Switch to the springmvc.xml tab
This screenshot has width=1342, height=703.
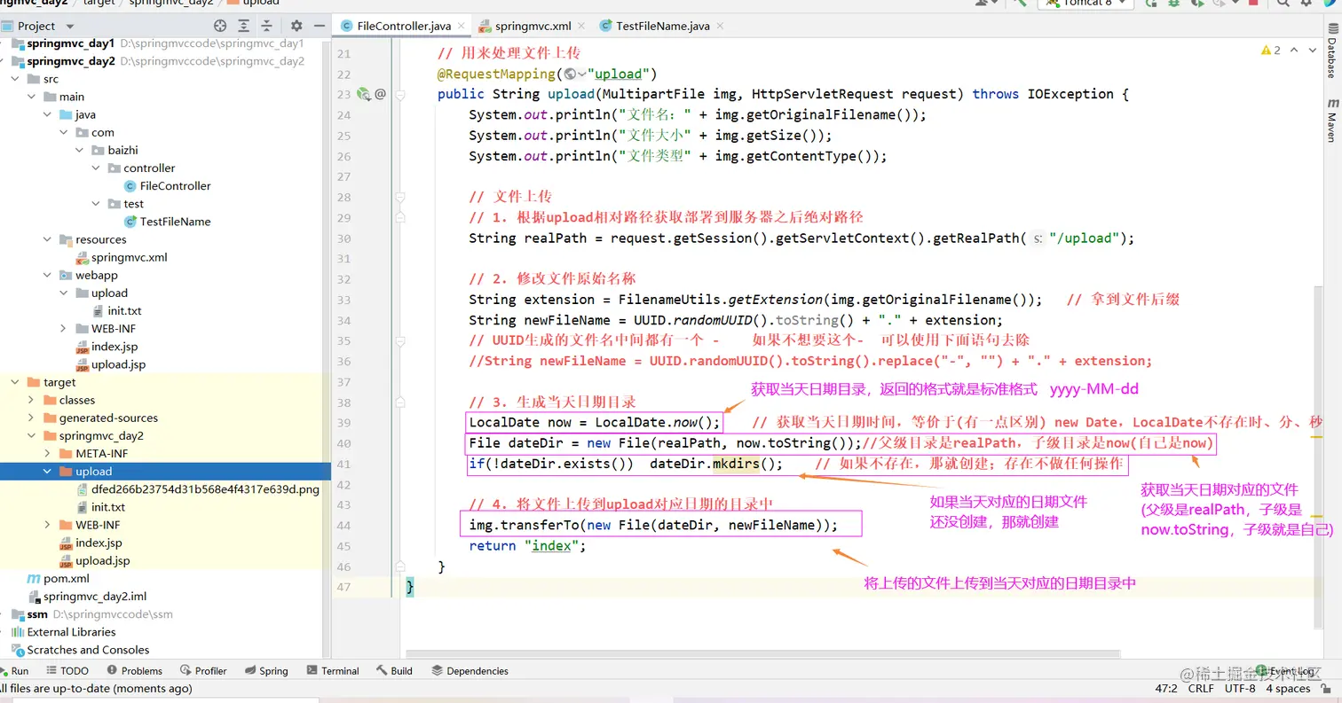click(533, 27)
